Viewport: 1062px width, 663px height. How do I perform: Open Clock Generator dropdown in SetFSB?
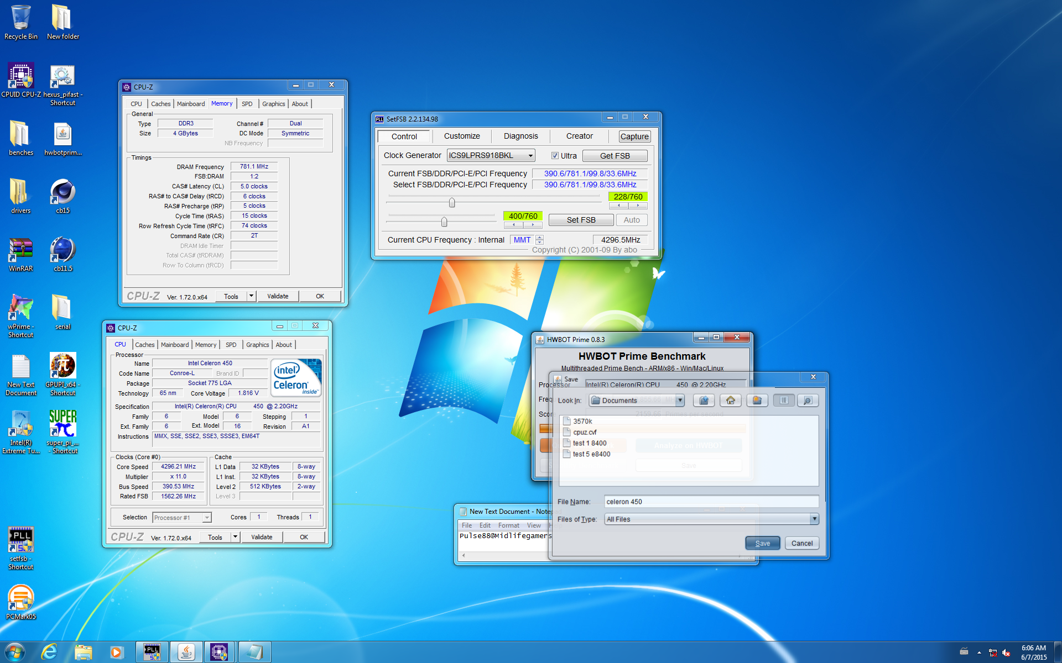pos(530,156)
